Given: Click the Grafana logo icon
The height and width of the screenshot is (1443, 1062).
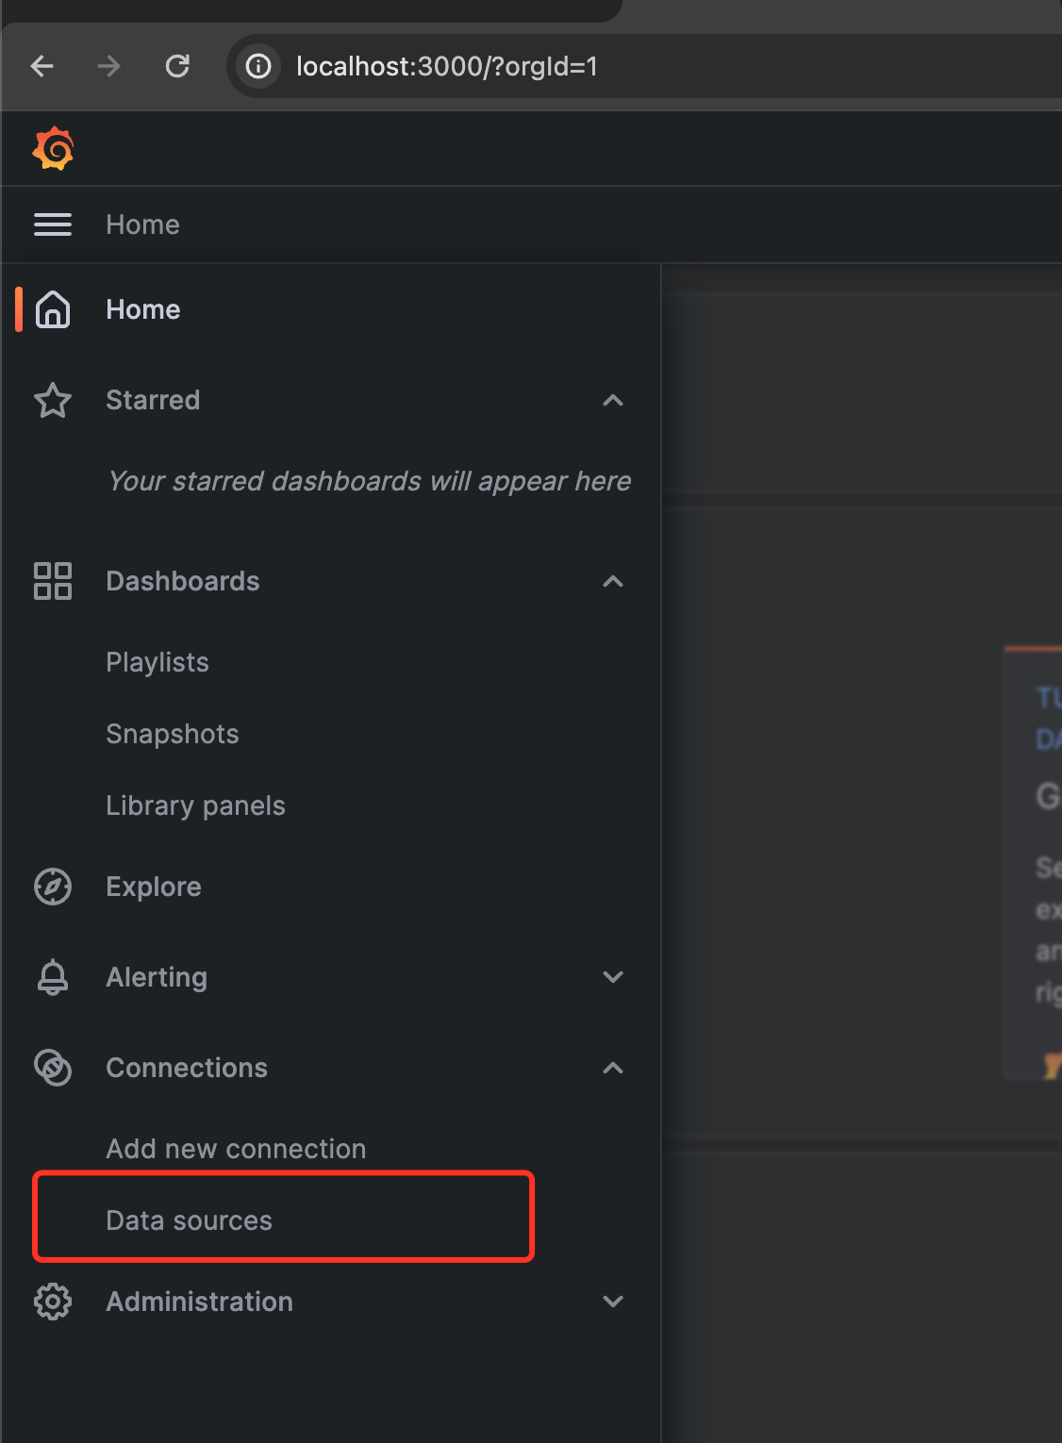Looking at the screenshot, I should click(53, 148).
